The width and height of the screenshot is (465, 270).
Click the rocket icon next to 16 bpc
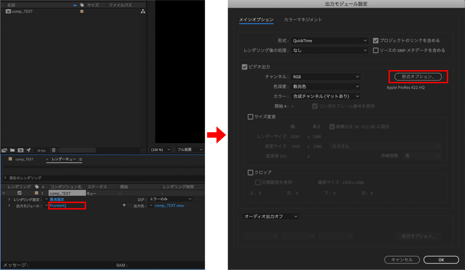point(29,150)
